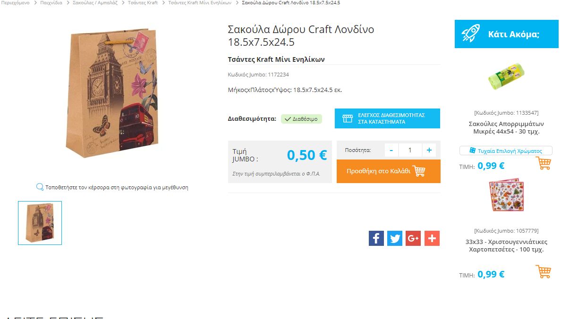Open garbage bags 44x54 product link
Image resolution: width=561 pixels, height=319 pixels.
[506, 128]
